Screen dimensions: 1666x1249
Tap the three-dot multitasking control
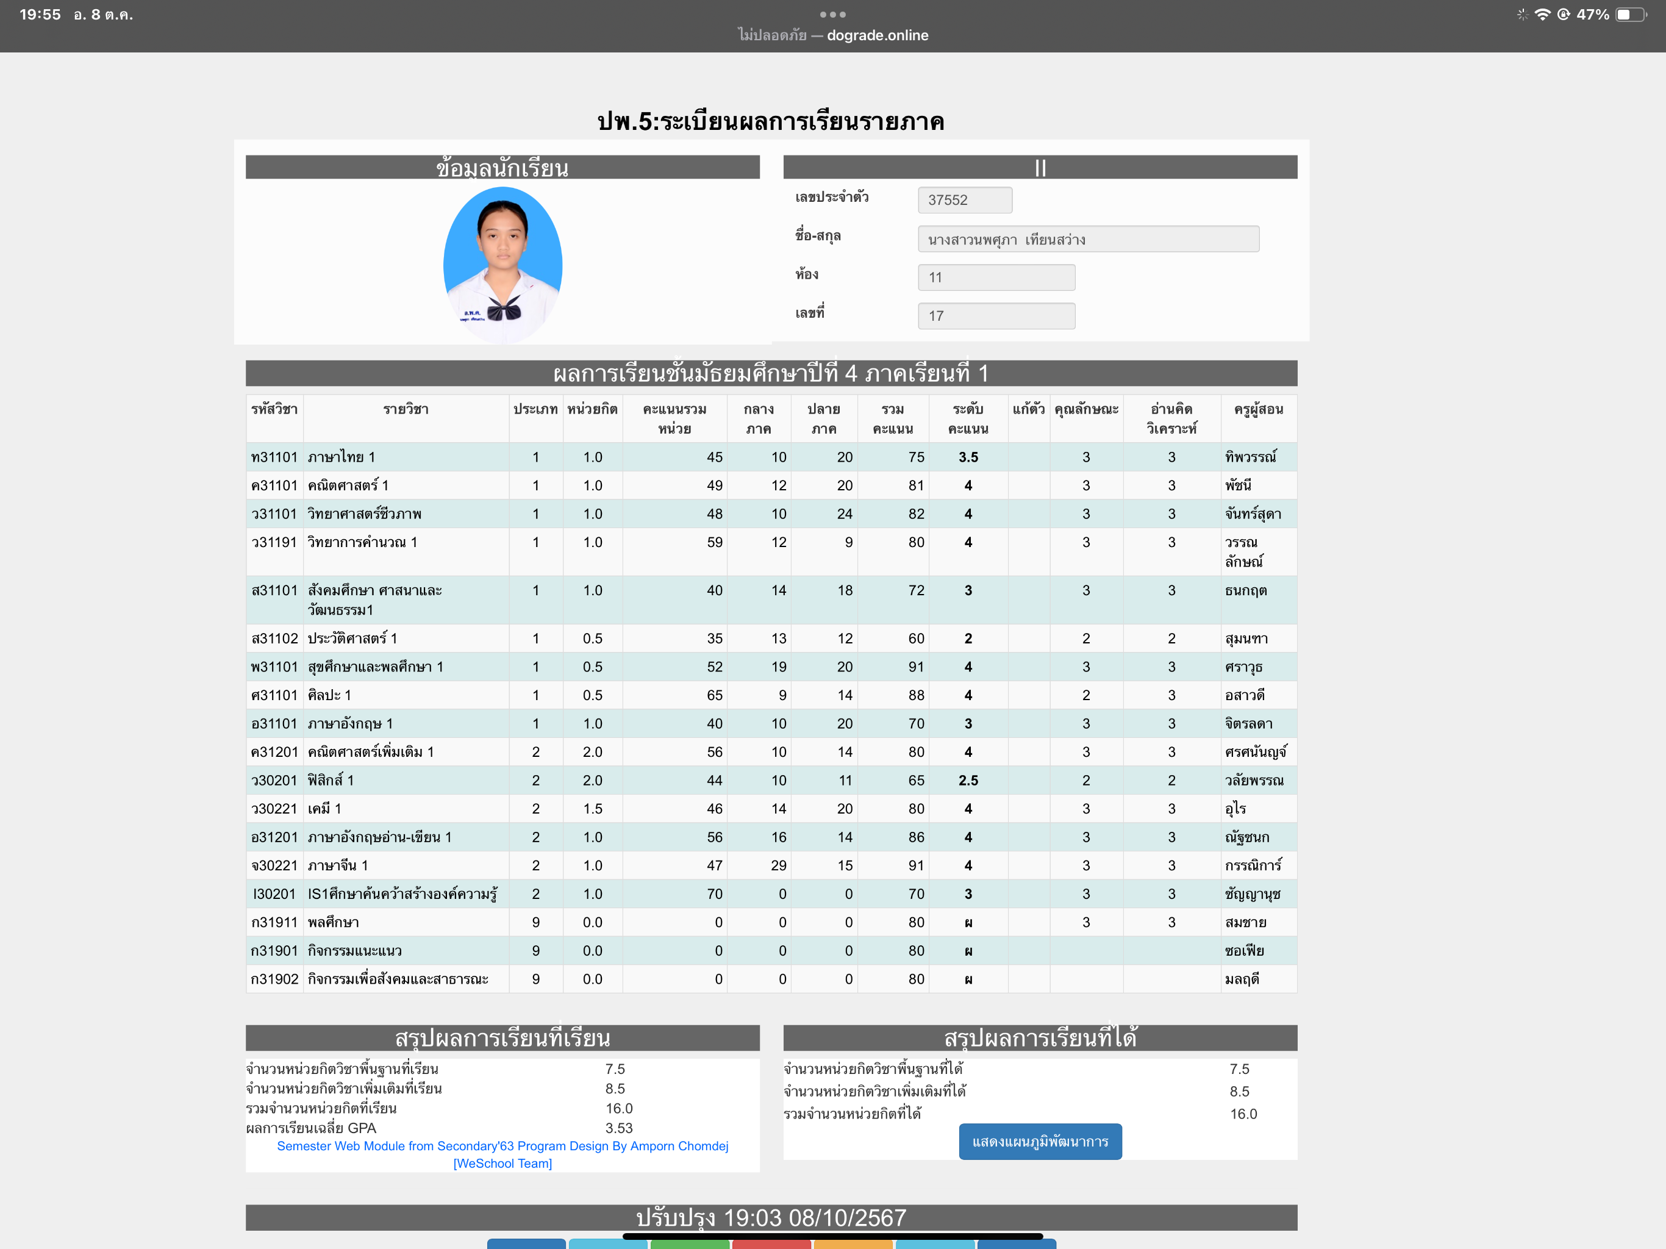pyautogui.click(x=832, y=14)
